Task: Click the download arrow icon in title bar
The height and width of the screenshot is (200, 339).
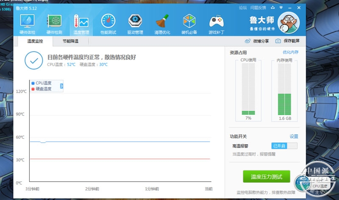Action: pyautogui.click(x=272, y=8)
